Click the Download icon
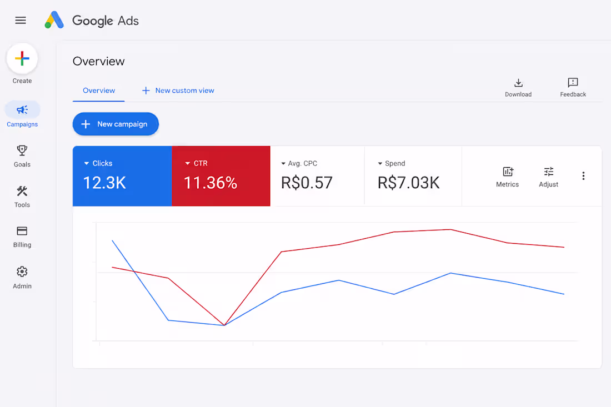 coord(518,83)
